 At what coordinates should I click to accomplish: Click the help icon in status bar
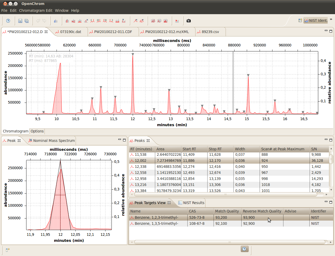[x=244, y=249]
